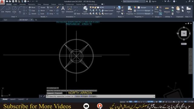Click the Plot printer icon in quick access toolbar
The height and width of the screenshot is (109, 194).
25,1
